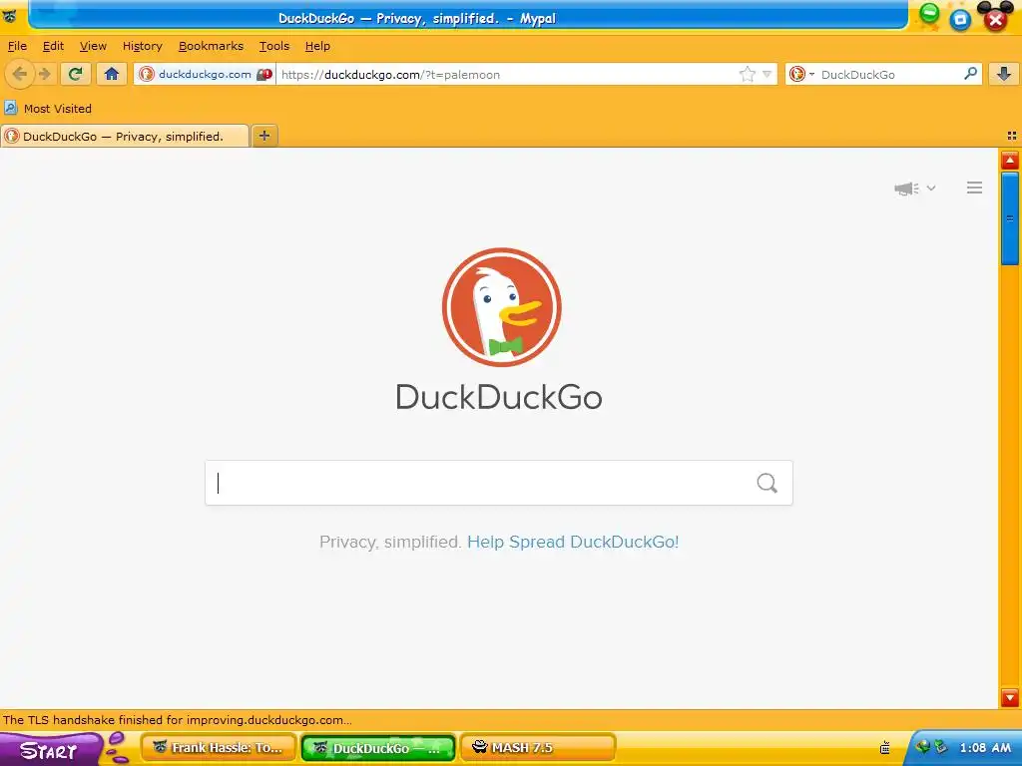1022x766 pixels.
Task: Follow the Help Spread DuckDuckGo! link
Action: tap(573, 542)
